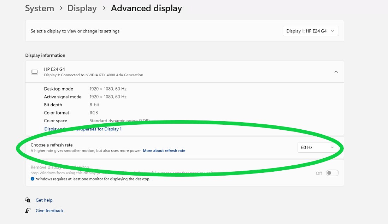Image resolution: width=388 pixels, height=224 pixels.
Task: Click the Active signal mode label
Action: click(63, 97)
